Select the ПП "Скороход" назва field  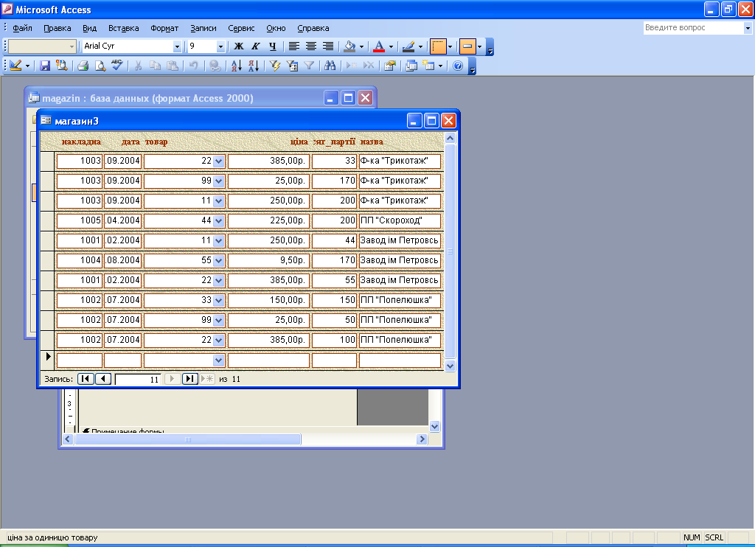400,221
